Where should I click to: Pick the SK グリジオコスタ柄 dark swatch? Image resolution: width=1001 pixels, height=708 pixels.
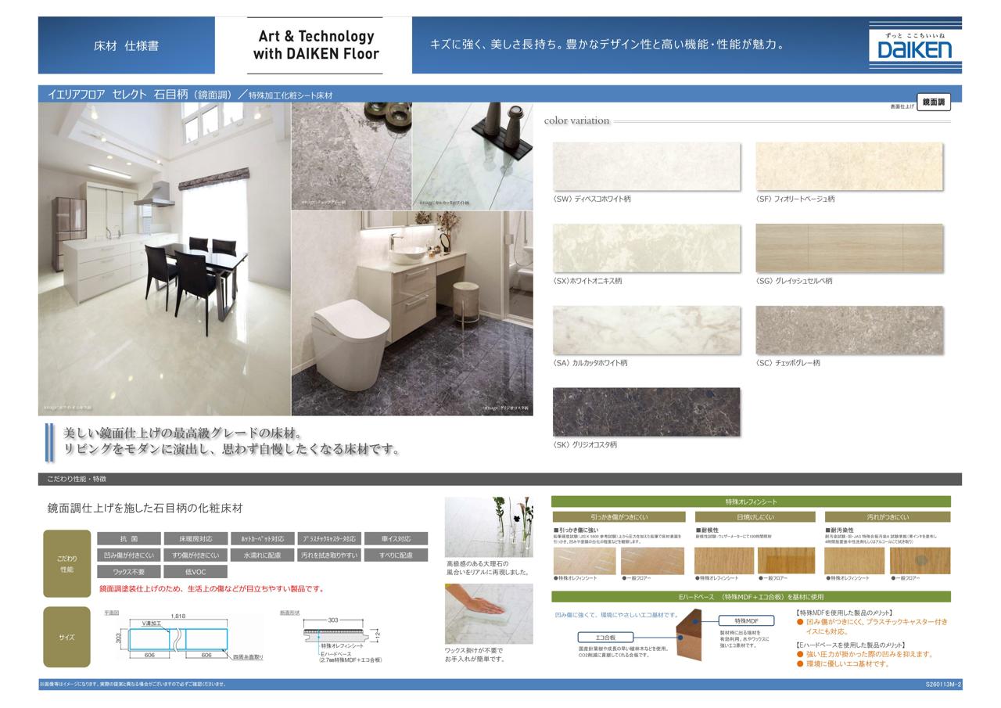coord(646,412)
